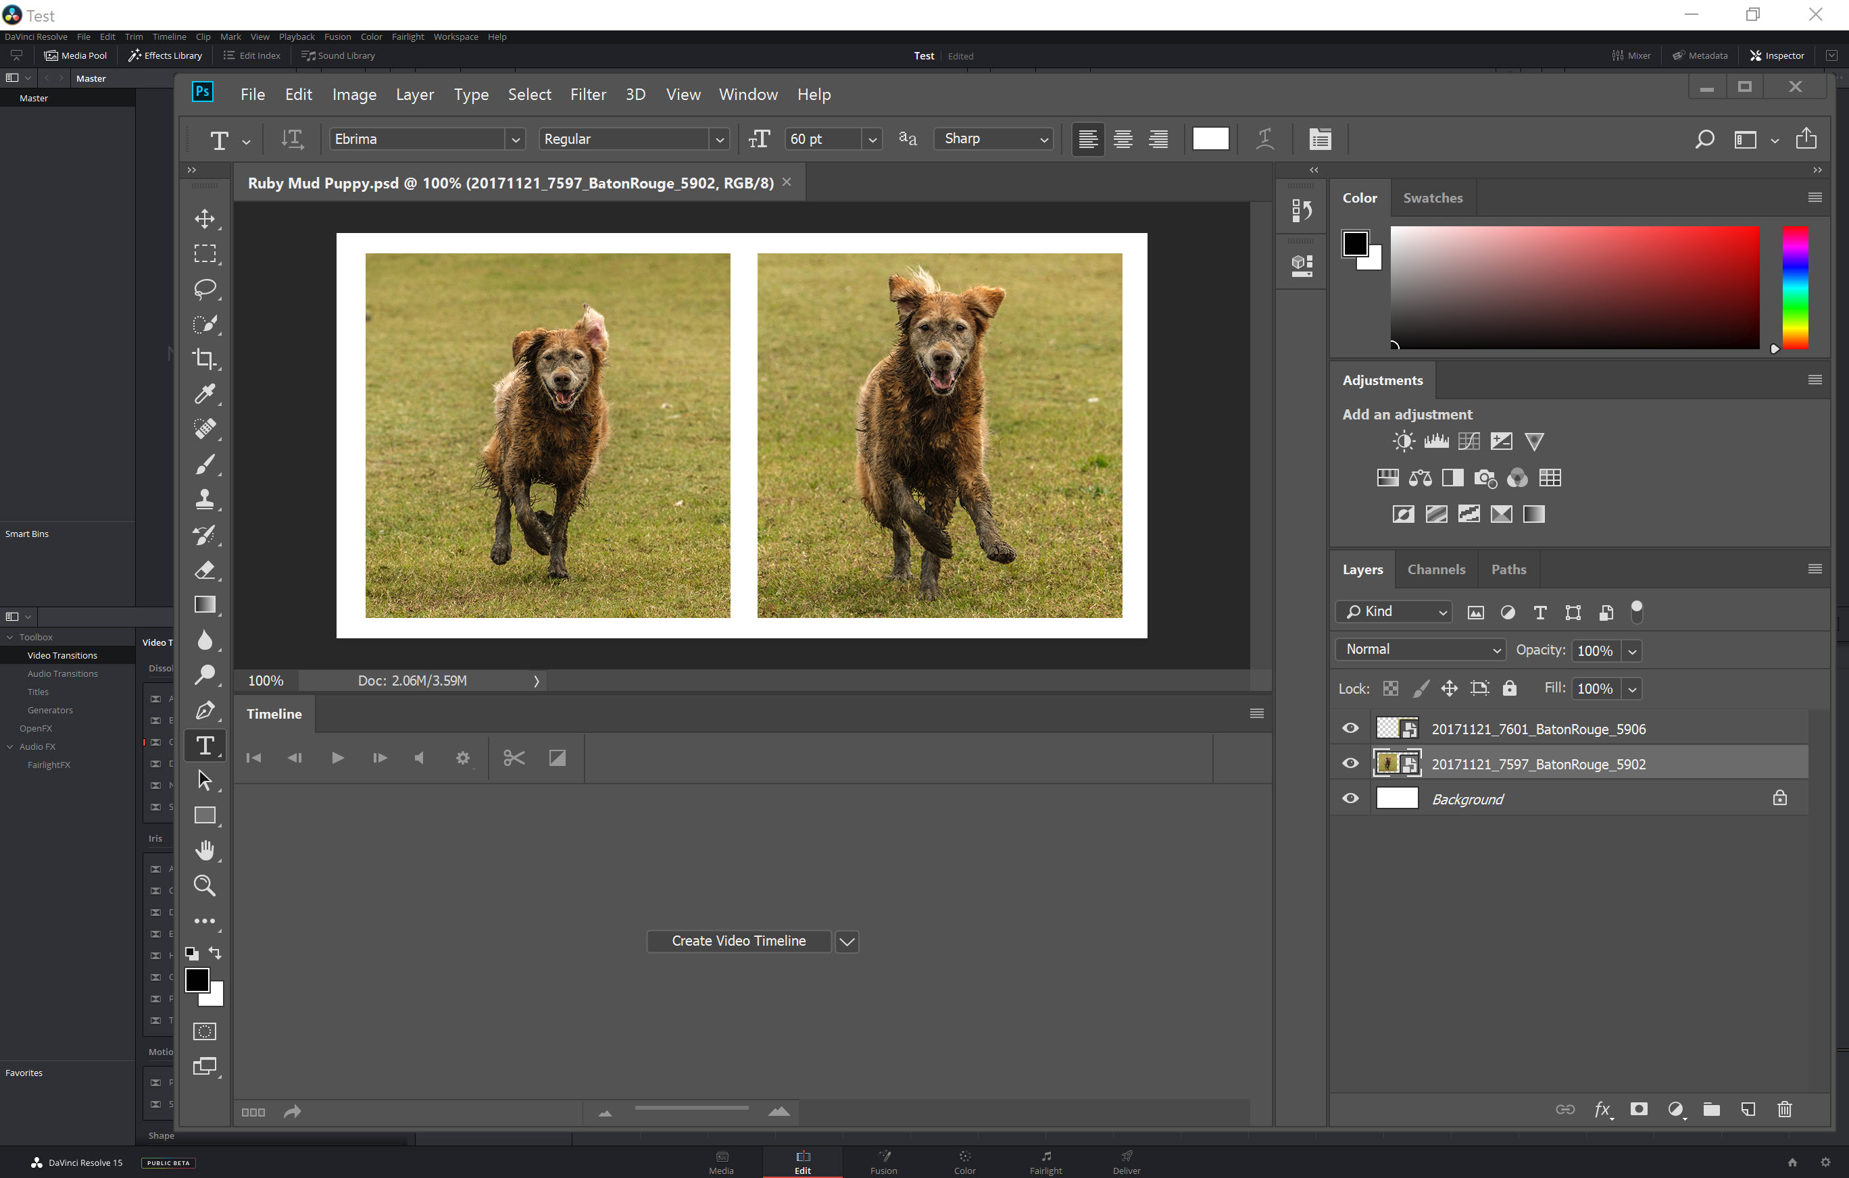The width and height of the screenshot is (1849, 1178).
Task: Switch to the Channels tab
Action: (1436, 569)
